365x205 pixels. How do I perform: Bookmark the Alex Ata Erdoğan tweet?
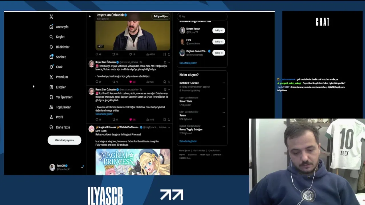point(165,82)
